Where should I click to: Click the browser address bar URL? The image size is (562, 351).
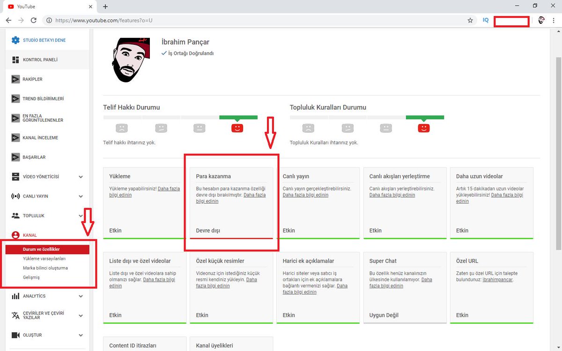(x=104, y=21)
